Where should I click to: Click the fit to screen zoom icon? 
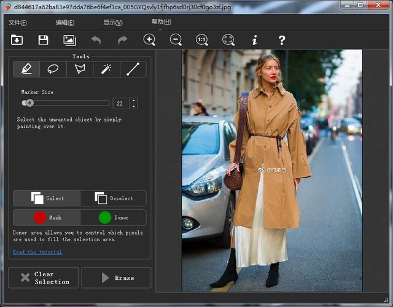tap(228, 40)
